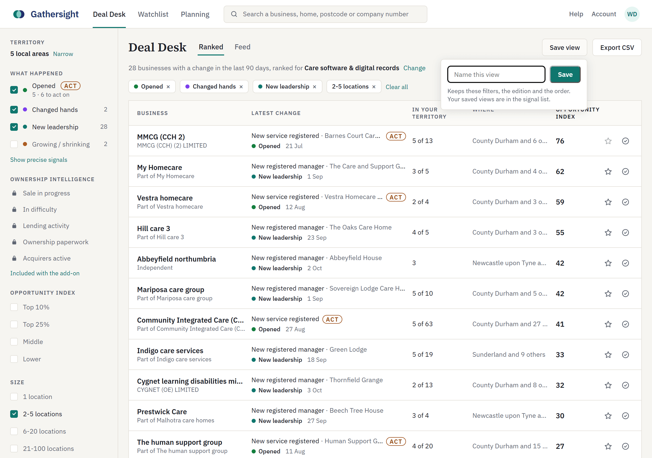
Task: Open the WD user avatar
Action: coord(632,14)
